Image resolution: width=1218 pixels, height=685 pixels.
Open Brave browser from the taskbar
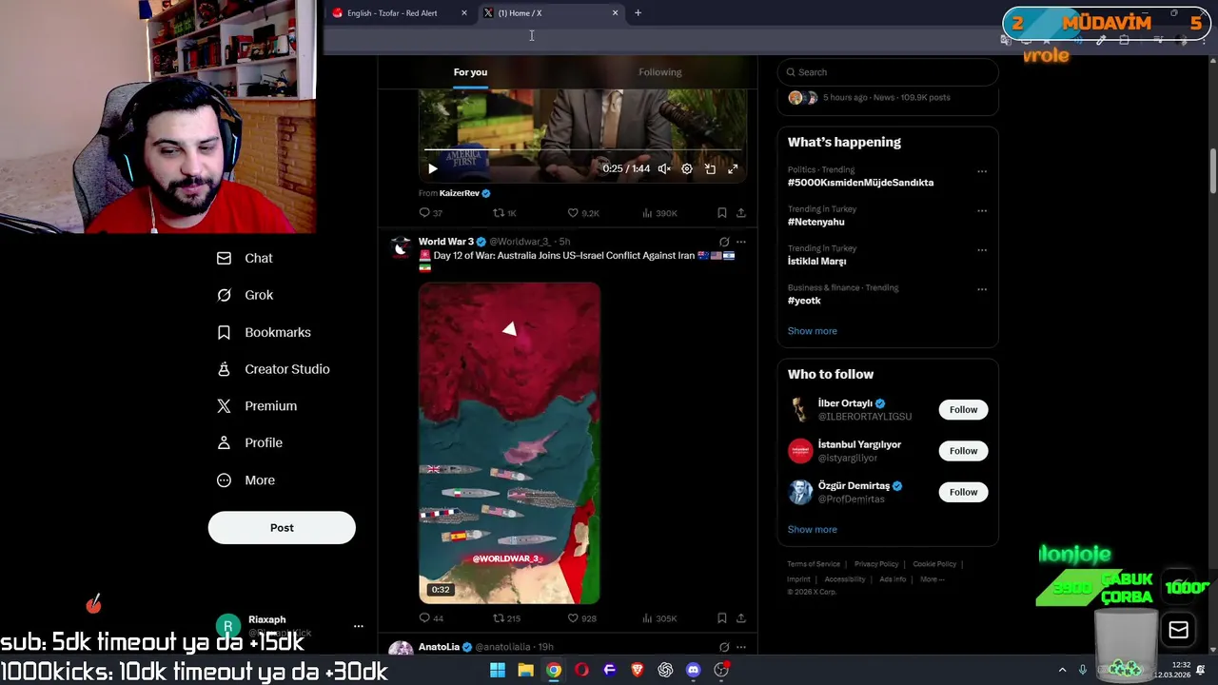click(638, 670)
